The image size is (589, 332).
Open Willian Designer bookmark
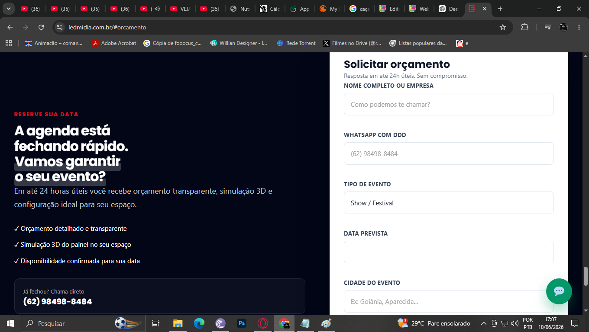point(239,43)
